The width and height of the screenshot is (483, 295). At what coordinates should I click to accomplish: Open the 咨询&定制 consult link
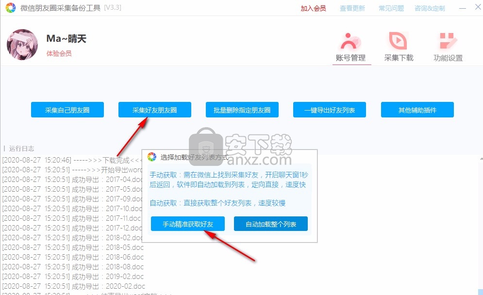click(x=430, y=8)
